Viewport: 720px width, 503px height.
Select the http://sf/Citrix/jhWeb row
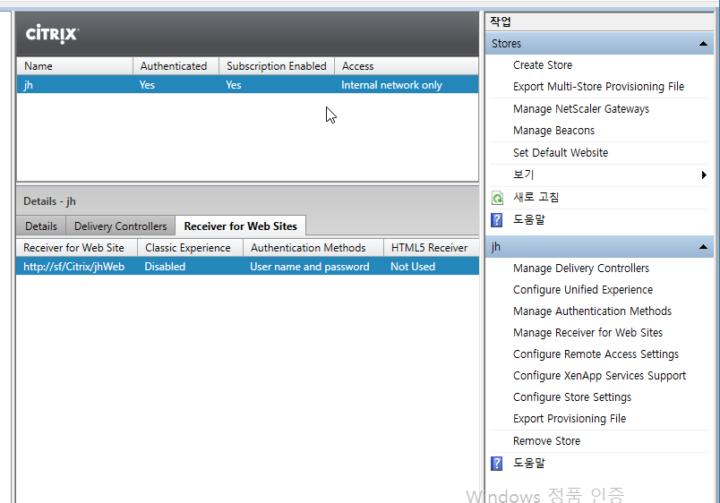[x=247, y=267]
